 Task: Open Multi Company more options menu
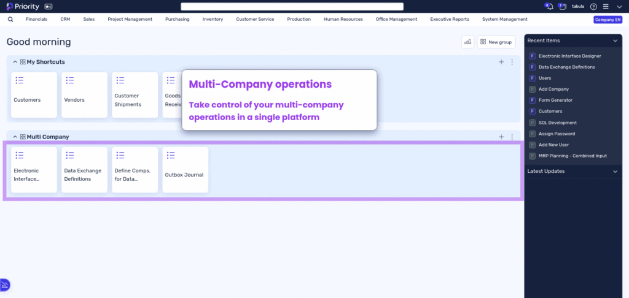tap(512, 137)
